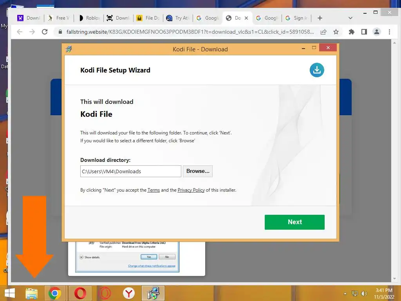Open the Privacy Policy link

191,190
